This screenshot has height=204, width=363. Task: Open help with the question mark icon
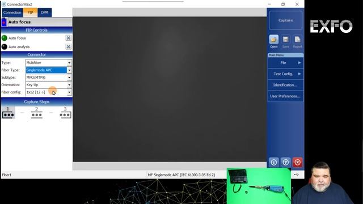pos(285,163)
